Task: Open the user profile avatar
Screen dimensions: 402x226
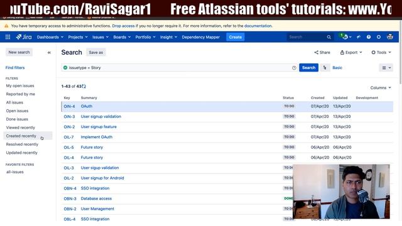Action: pyautogui.click(x=390, y=37)
